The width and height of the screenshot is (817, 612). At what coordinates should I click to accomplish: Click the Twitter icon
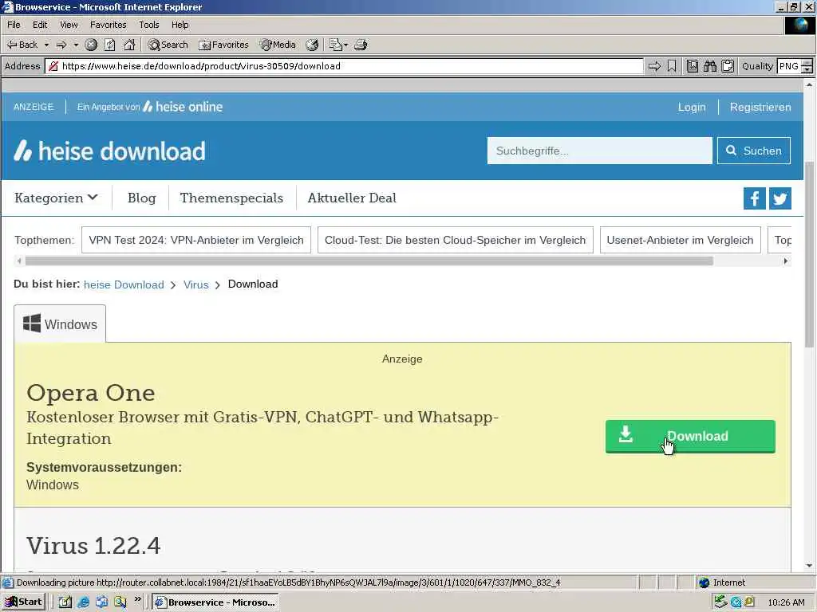780,198
